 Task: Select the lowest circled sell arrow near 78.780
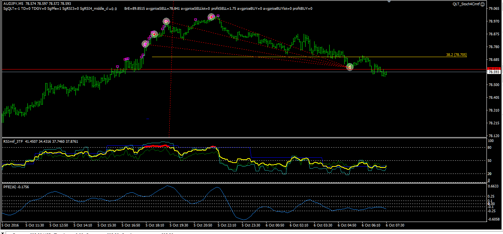pyautogui.click(x=145, y=44)
